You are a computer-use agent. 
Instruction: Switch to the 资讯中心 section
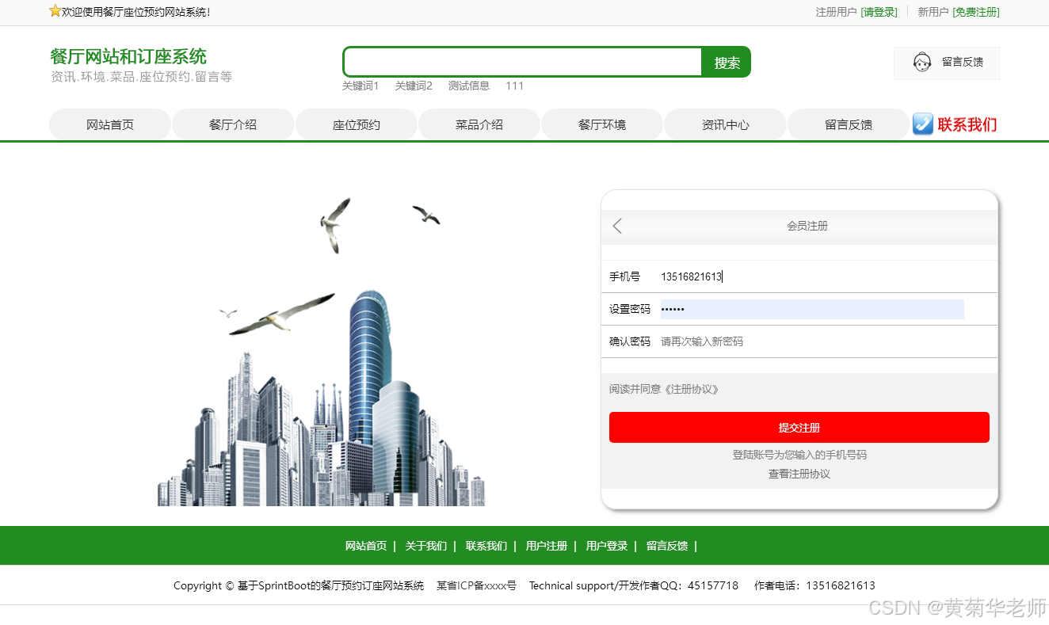coord(725,124)
